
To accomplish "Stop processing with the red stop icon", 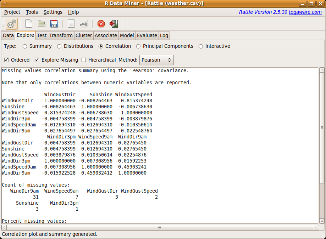I will [101, 23].
